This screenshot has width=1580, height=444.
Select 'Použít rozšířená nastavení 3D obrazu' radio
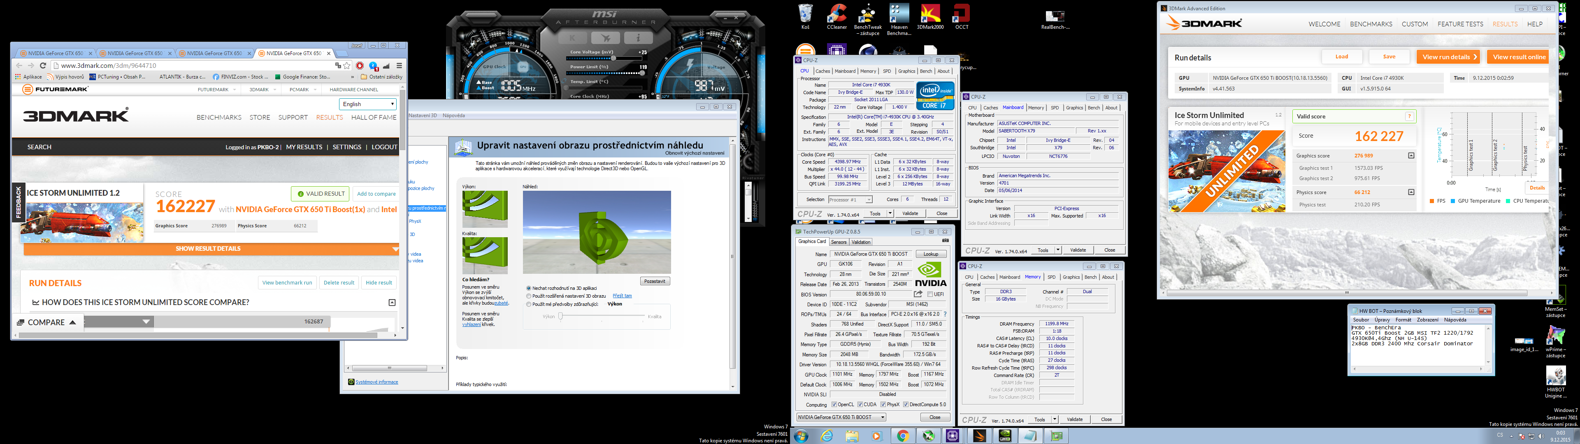coord(529,296)
